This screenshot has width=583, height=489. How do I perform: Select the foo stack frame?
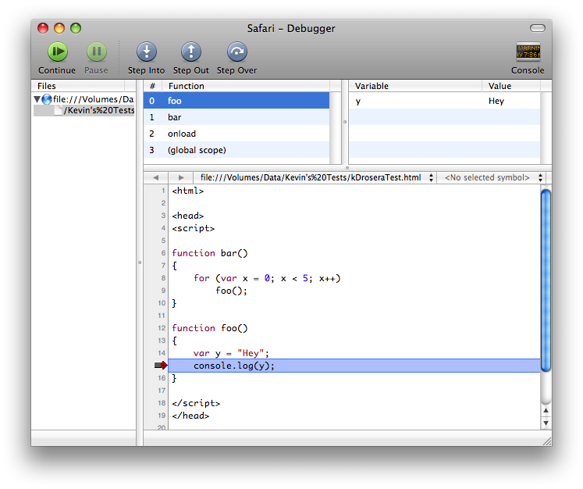pyautogui.click(x=236, y=101)
